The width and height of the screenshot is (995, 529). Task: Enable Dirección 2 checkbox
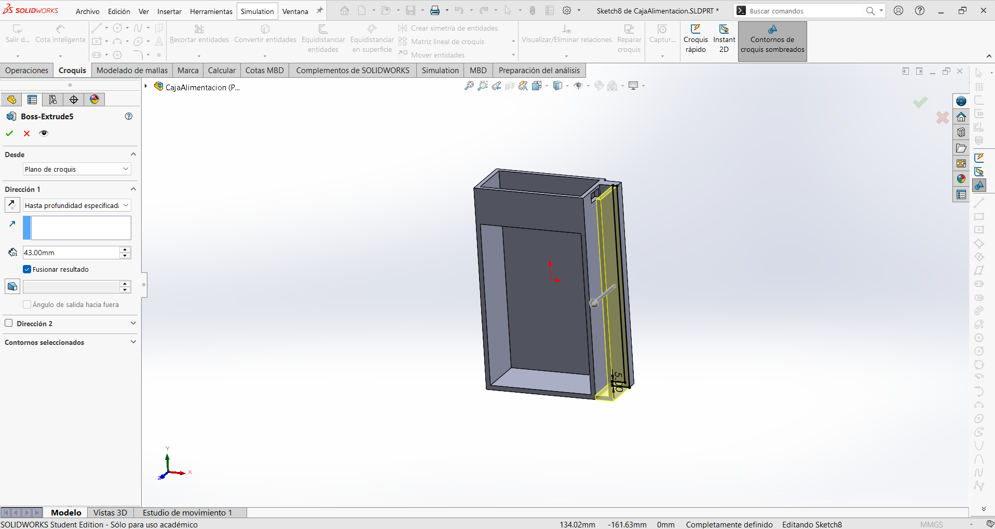(9, 323)
